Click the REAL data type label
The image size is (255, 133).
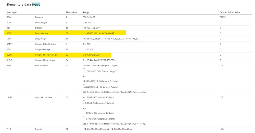(x=9, y=65)
